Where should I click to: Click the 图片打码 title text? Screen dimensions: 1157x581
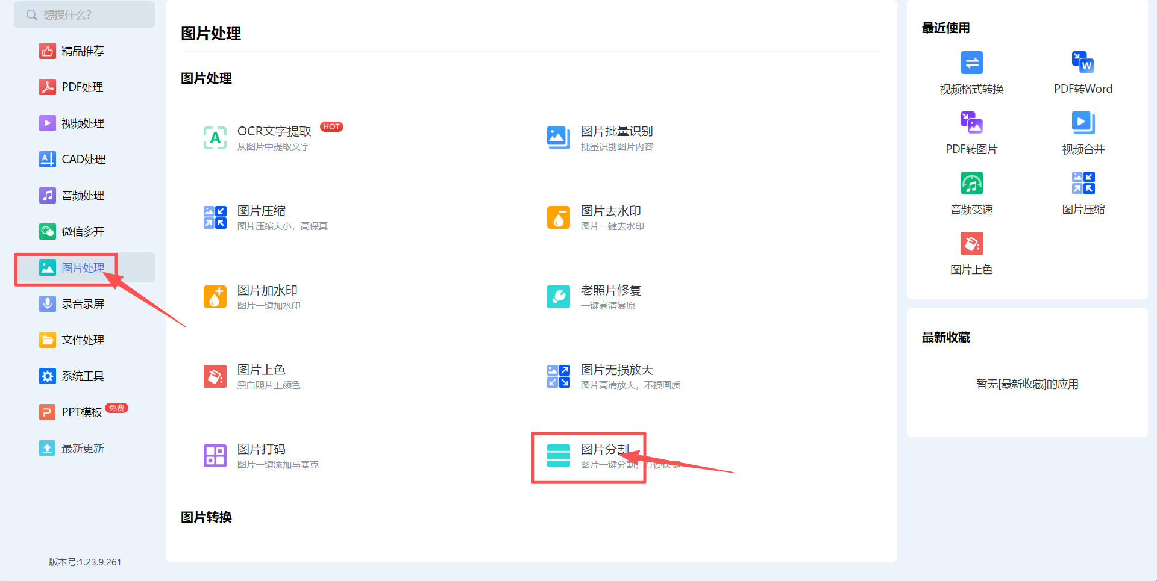(261, 449)
